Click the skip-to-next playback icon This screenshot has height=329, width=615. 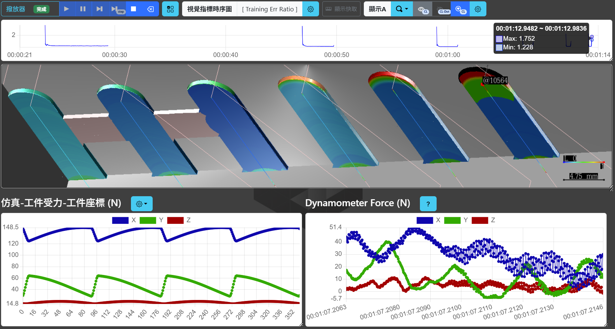click(99, 9)
